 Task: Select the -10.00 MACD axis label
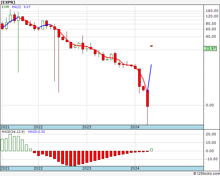(x=212, y=159)
